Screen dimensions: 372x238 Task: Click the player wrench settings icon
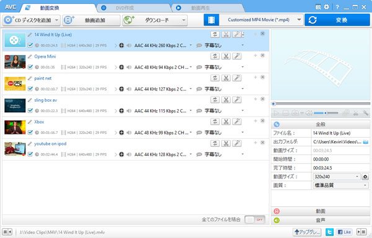[366, 113]
